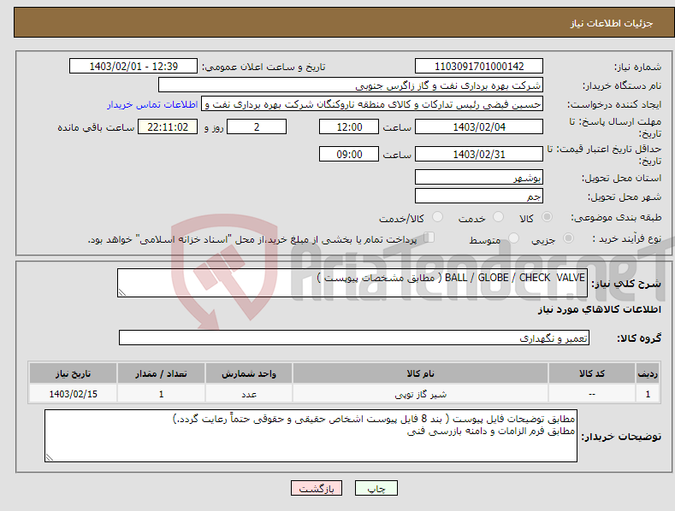Click the response deadline time 12:00
Viewport: 675px width, 511px height.
pyautogui.click(x=349, y=126)
